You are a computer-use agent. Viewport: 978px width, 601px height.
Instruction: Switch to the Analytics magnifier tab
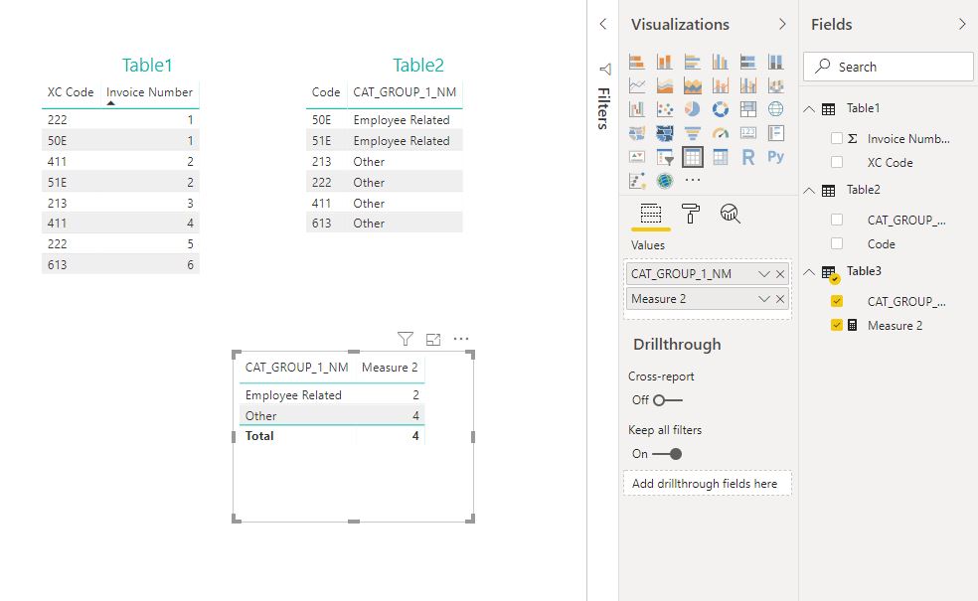[730, 214]
